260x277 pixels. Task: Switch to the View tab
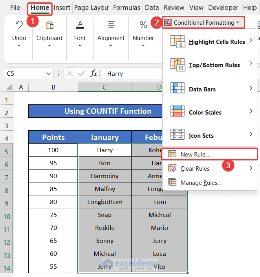coord(196,7)
